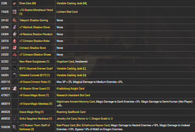Click the Teleport Shadow Earring icon
This screenshot has height=132, width=195.
point(15,20)
